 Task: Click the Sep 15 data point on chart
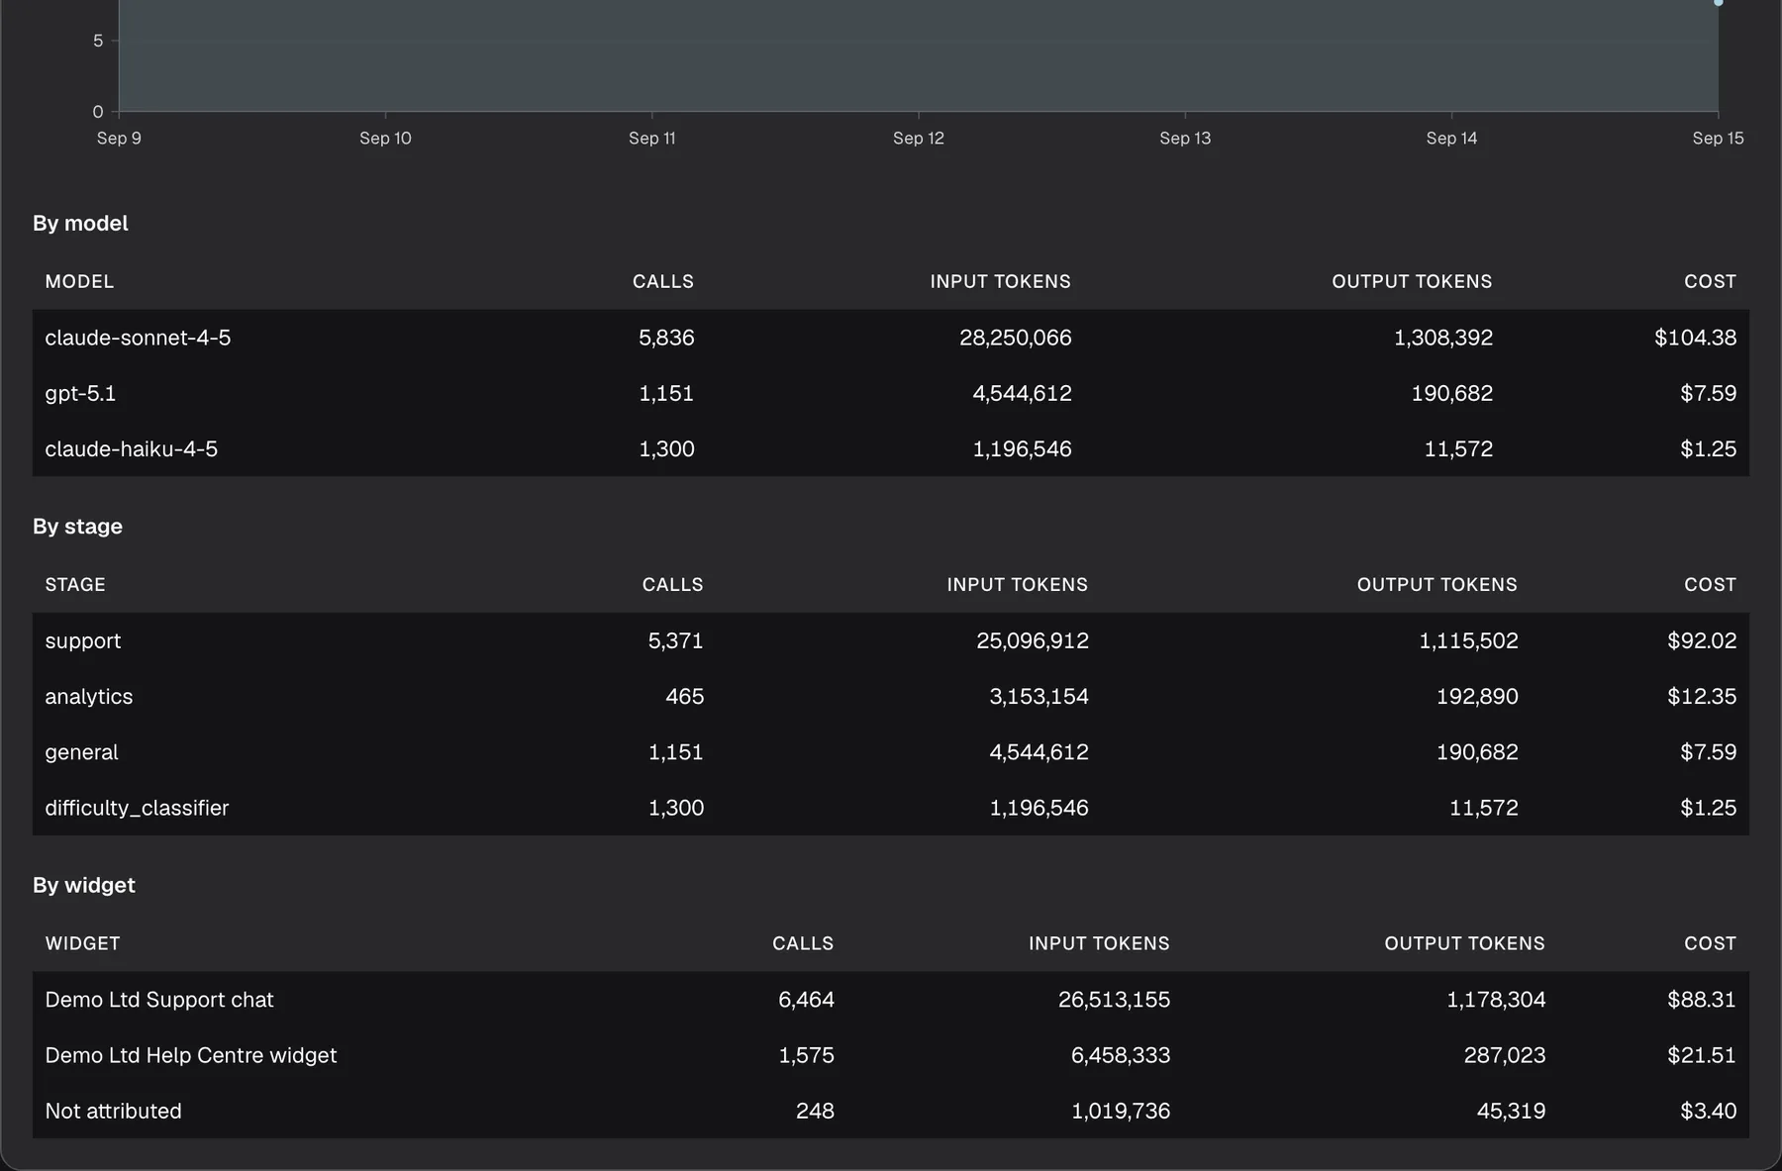1719,2
